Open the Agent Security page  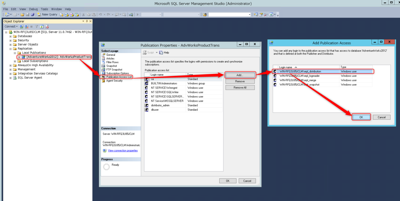tap(114, 81)
